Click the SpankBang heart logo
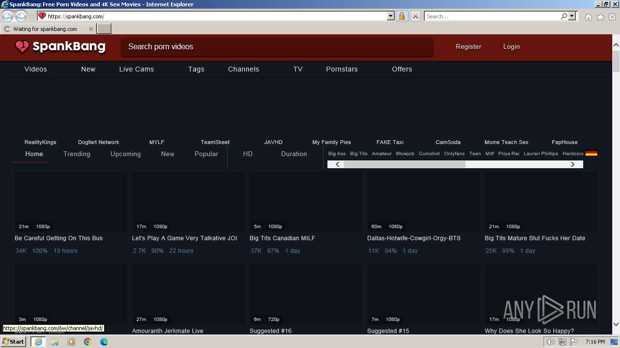The height and width of the screenshot is (348, 620). (x=22, y=46)
